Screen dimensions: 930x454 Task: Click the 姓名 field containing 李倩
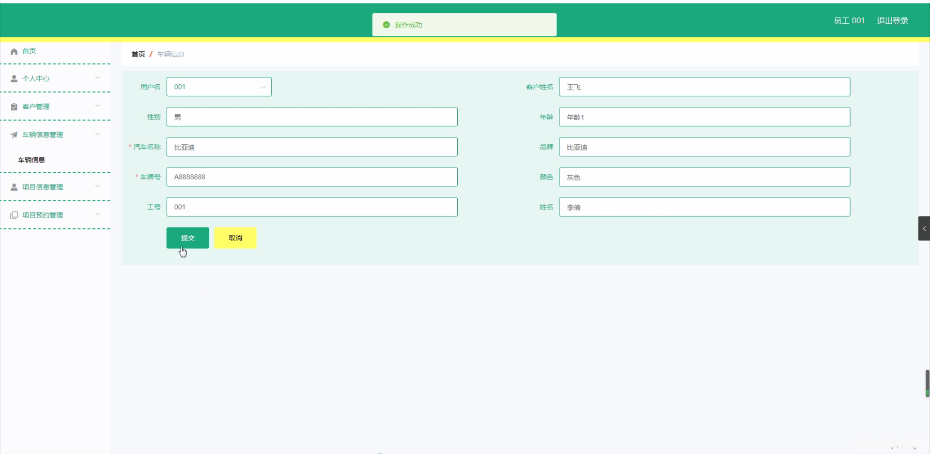pyautogui.click(x=704, y=207)
